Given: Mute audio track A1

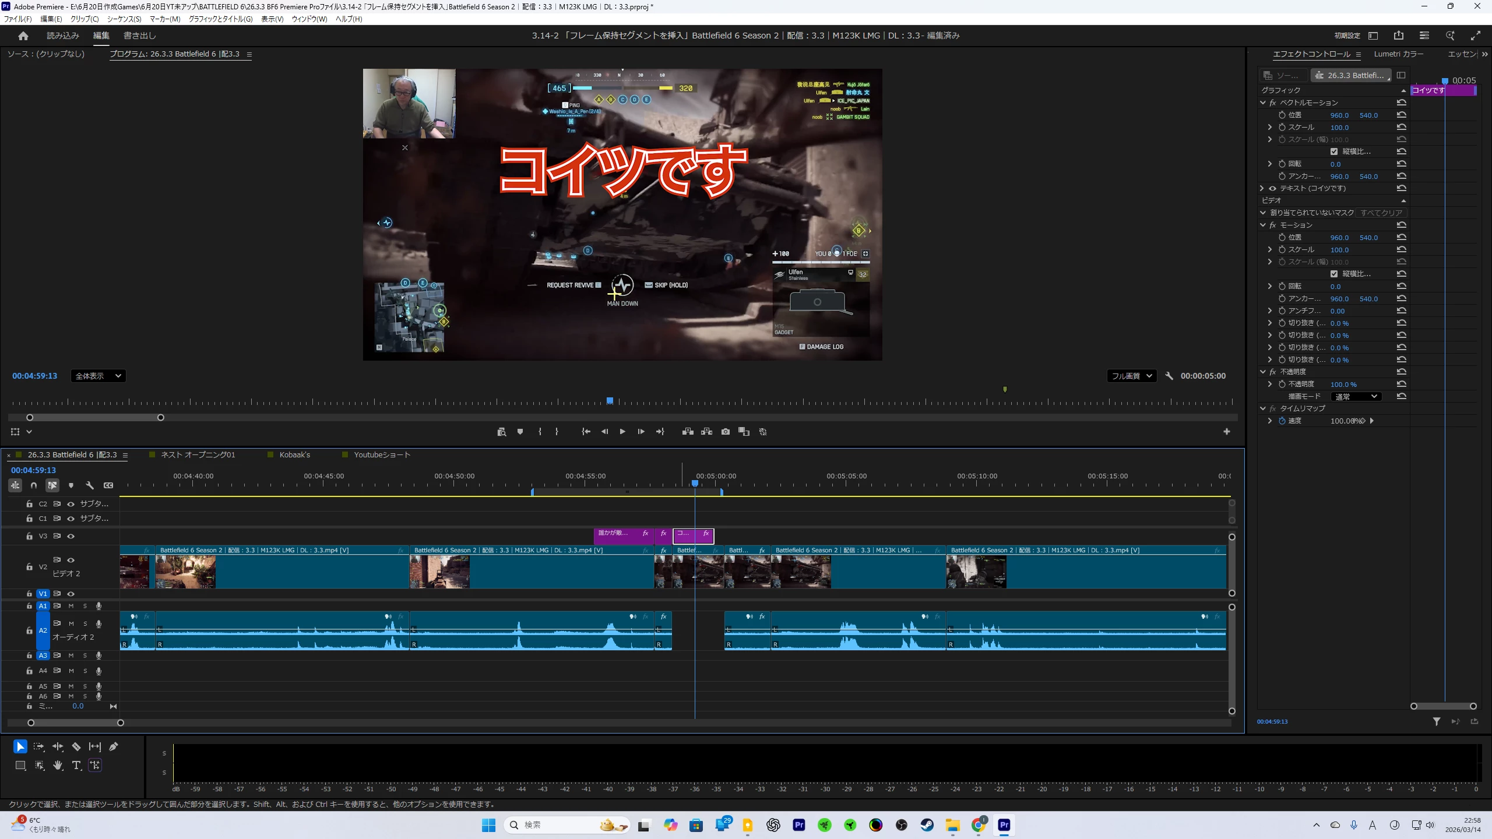Looking at the screenshot, I should pos(71,606).
